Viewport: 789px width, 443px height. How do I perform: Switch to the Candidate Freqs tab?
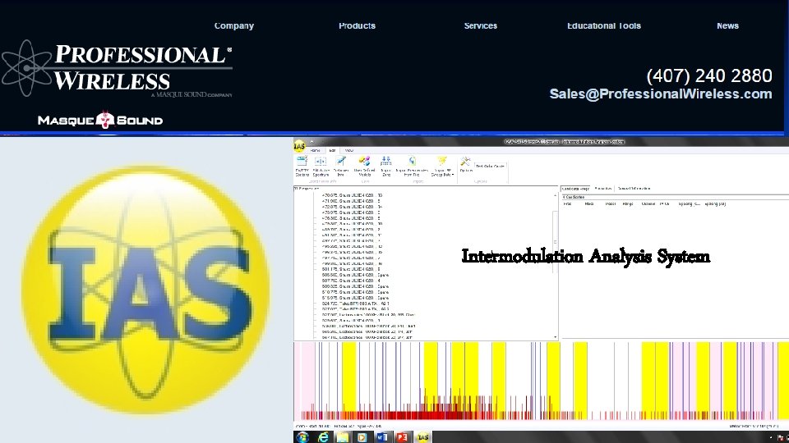click(575, 189)
